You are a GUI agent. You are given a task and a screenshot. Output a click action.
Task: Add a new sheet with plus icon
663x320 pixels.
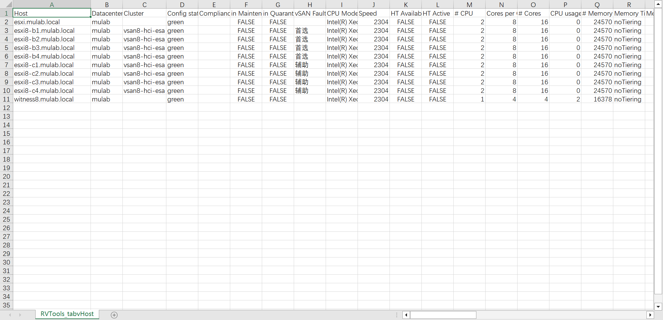click(x=114, y=315)
